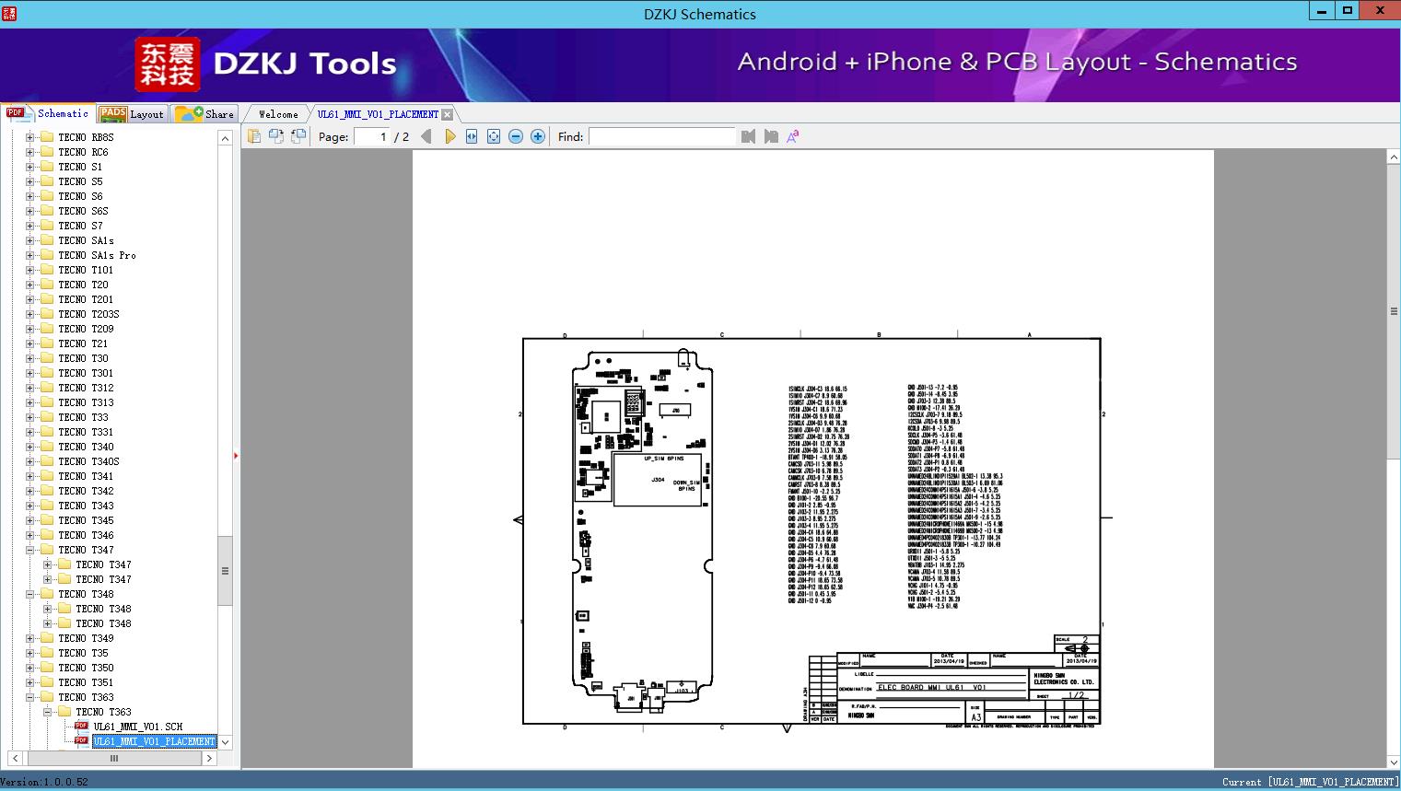
Task: Toggle the match case search icon
Action: 792,136
